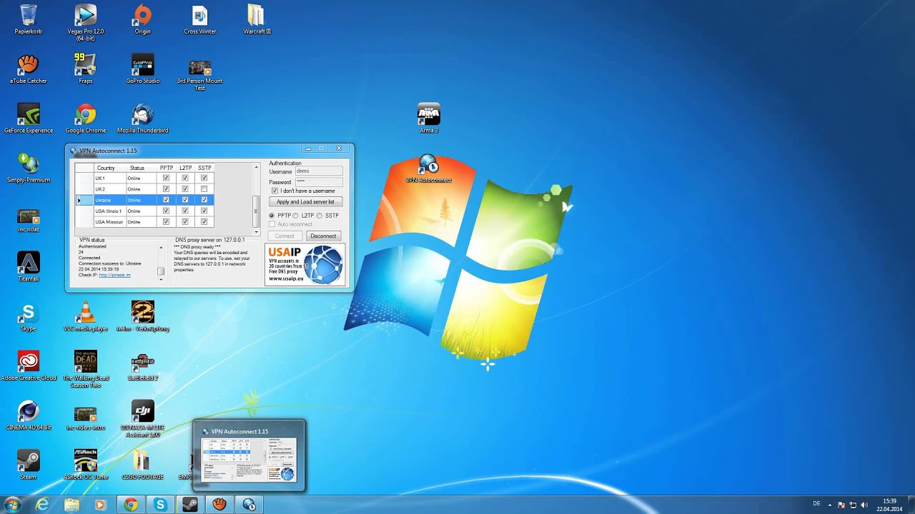Image resolution: width=915 pixels, height=514 pixels.
Task: Select the Battlefield 2 desktop icon
Action: 143,366
